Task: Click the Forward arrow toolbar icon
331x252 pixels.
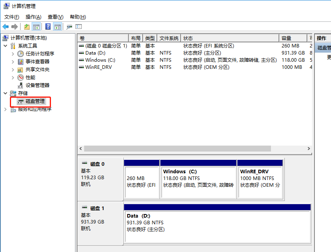Action: click(x=15, y=27)
